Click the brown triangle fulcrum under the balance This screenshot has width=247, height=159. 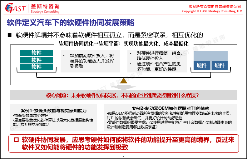coord(124,80)
